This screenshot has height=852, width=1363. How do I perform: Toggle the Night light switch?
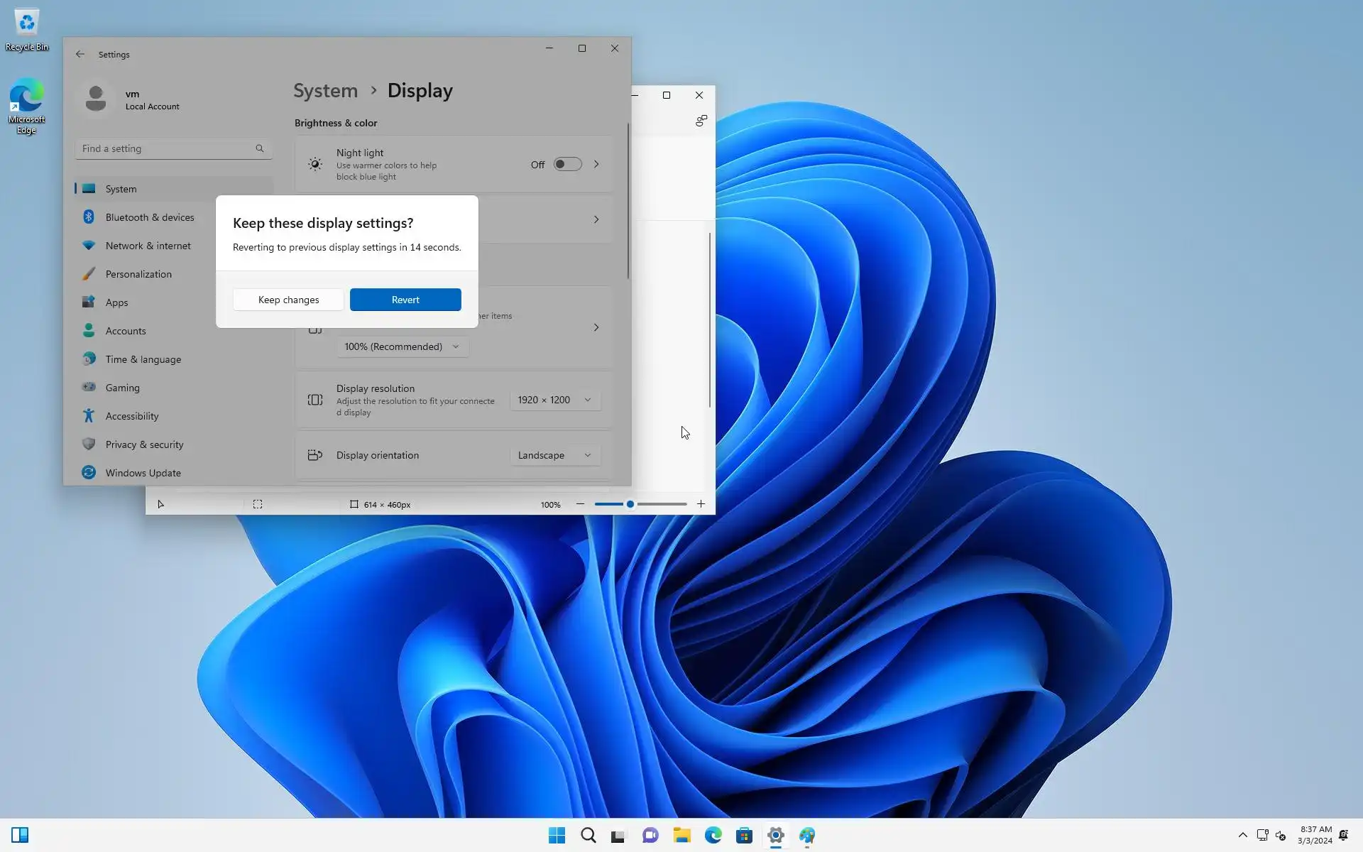[567, 164]
